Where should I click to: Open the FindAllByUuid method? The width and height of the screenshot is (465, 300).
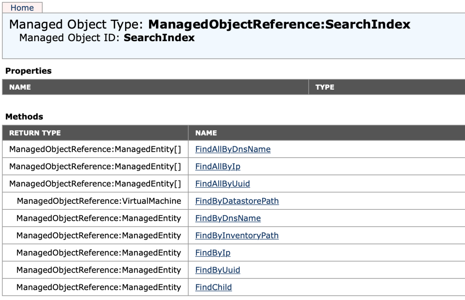click(223, 184)
